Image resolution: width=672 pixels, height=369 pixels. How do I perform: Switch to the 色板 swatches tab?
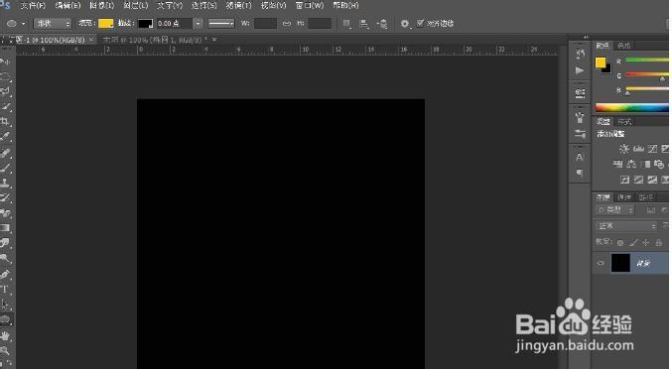click(x=623, y=46)
